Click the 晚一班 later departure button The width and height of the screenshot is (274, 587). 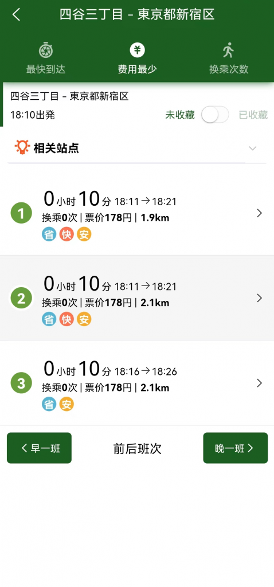(236, 448)
